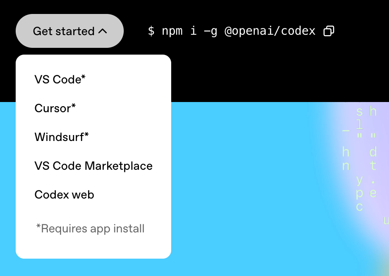
Task: Open the VS Code Marketplace link
Action: click(93, 166)
